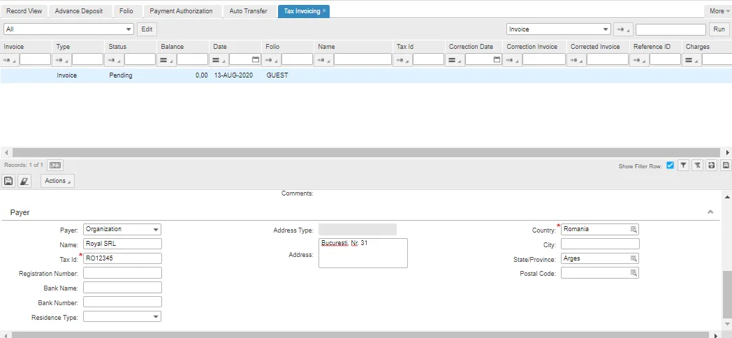The width and height of the screenshot is (732, 338).
Task: Open Reference ID filter operator
Action: (639, 60)
